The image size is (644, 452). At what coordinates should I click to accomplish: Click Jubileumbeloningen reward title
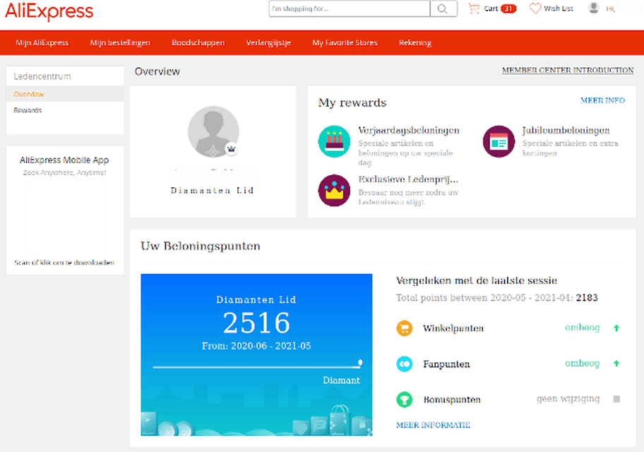[566, 131]
